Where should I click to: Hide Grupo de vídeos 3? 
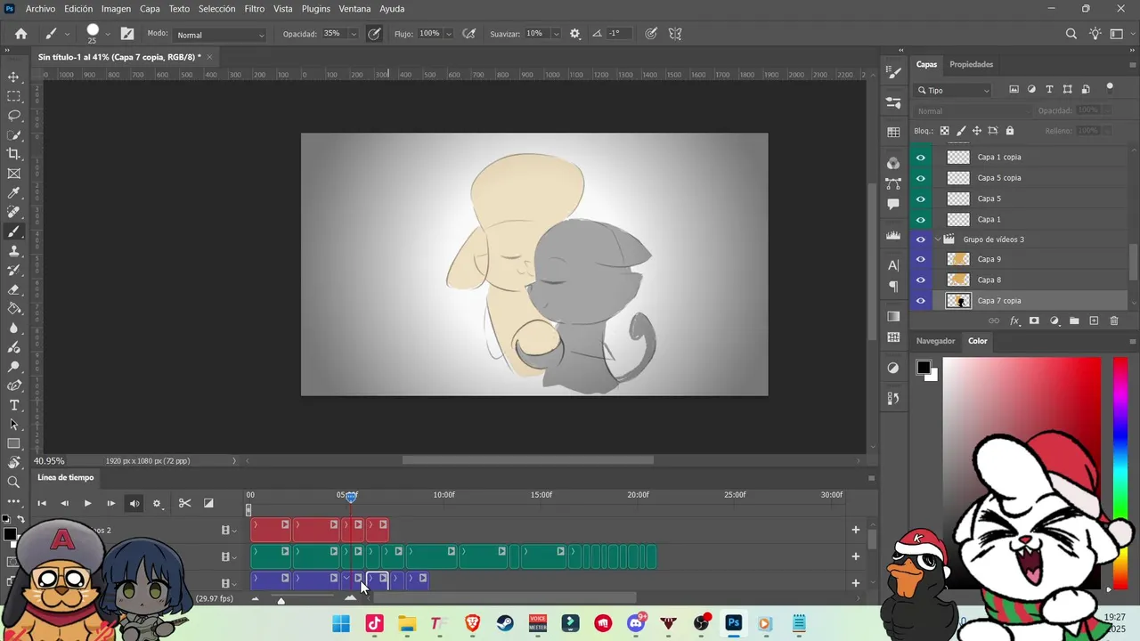tap(921, 239)
